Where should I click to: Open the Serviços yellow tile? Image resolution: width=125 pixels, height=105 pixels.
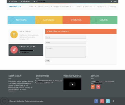49,20
